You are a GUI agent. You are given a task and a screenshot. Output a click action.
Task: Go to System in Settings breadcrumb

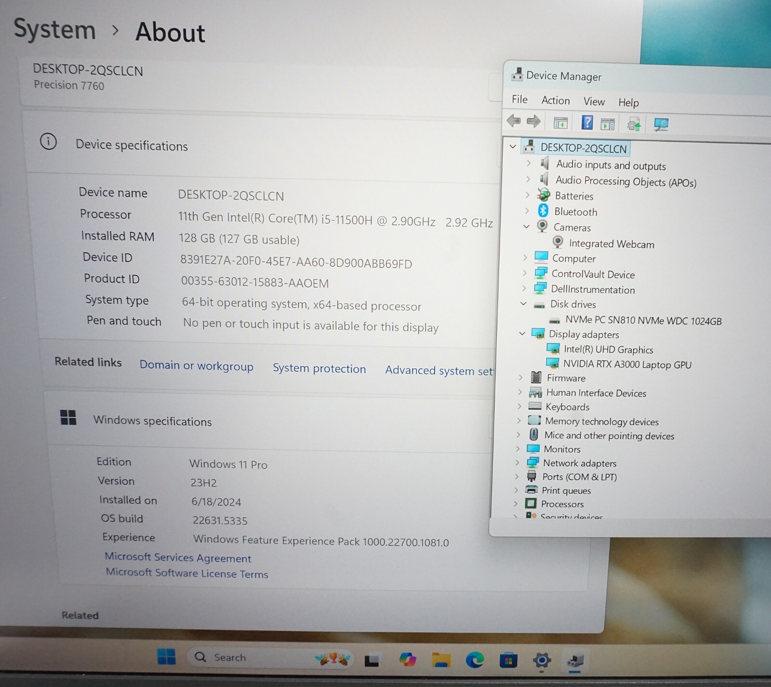point(55,29)
